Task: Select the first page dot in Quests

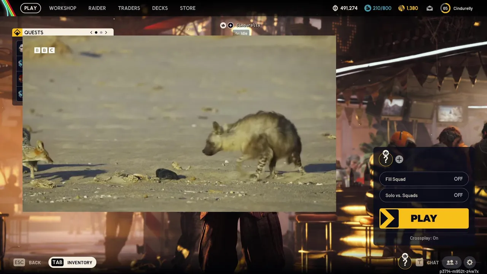Action: [x=96, y=32]
